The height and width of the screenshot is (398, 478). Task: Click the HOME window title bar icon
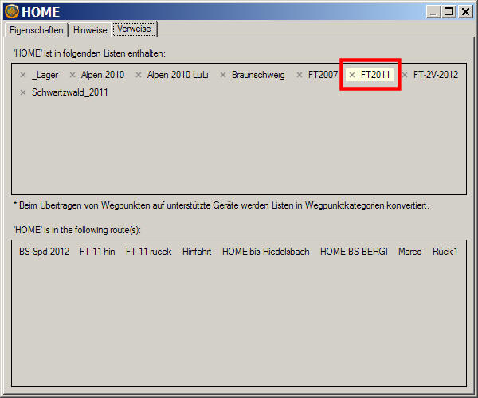click(x=11, y=11)
